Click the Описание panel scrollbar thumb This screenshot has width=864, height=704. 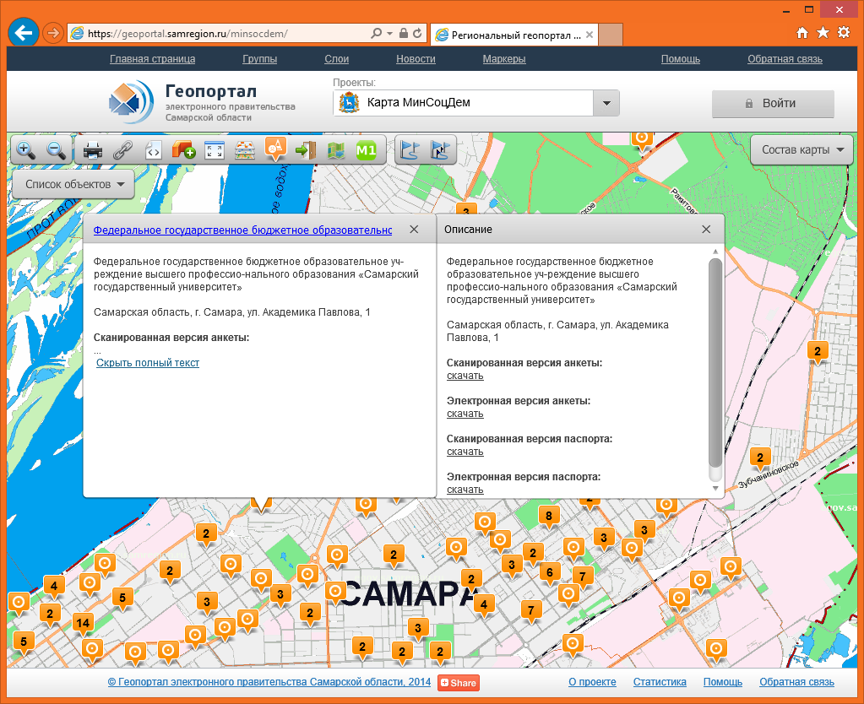click(x=715, y=364)
